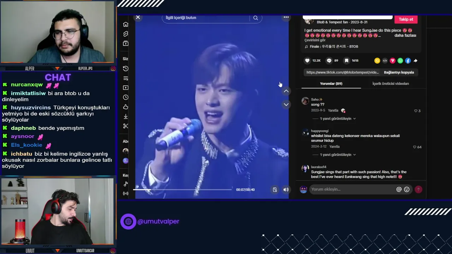Click the @ mention icon in comment box

(x=399, y=189)
